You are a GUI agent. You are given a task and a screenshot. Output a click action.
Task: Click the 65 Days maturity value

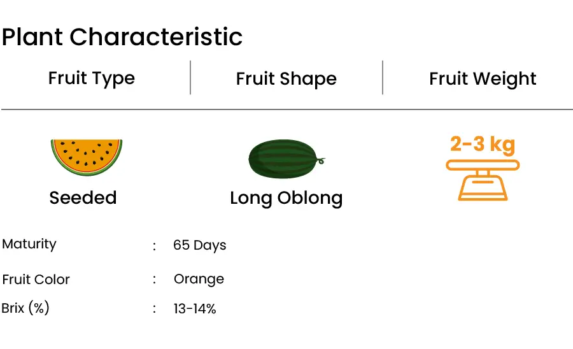pyautogui.click(x=199, y=245)
